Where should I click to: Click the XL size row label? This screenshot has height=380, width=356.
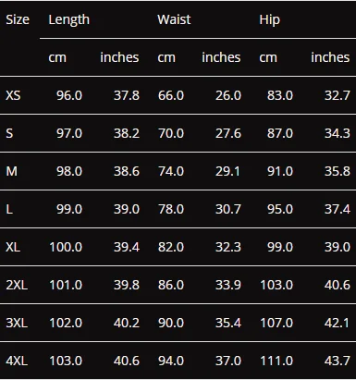(13, 247)
